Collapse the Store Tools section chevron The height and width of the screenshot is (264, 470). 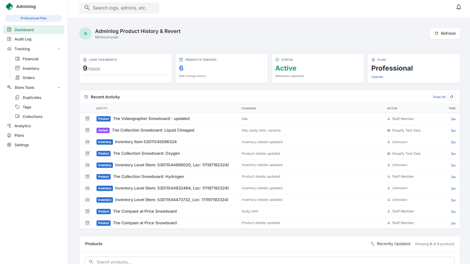pyautogui.click(x=59, y=88)
